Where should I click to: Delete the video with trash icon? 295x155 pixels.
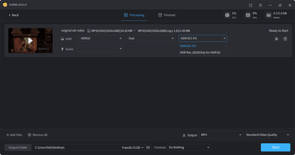[x=285, y=39]
